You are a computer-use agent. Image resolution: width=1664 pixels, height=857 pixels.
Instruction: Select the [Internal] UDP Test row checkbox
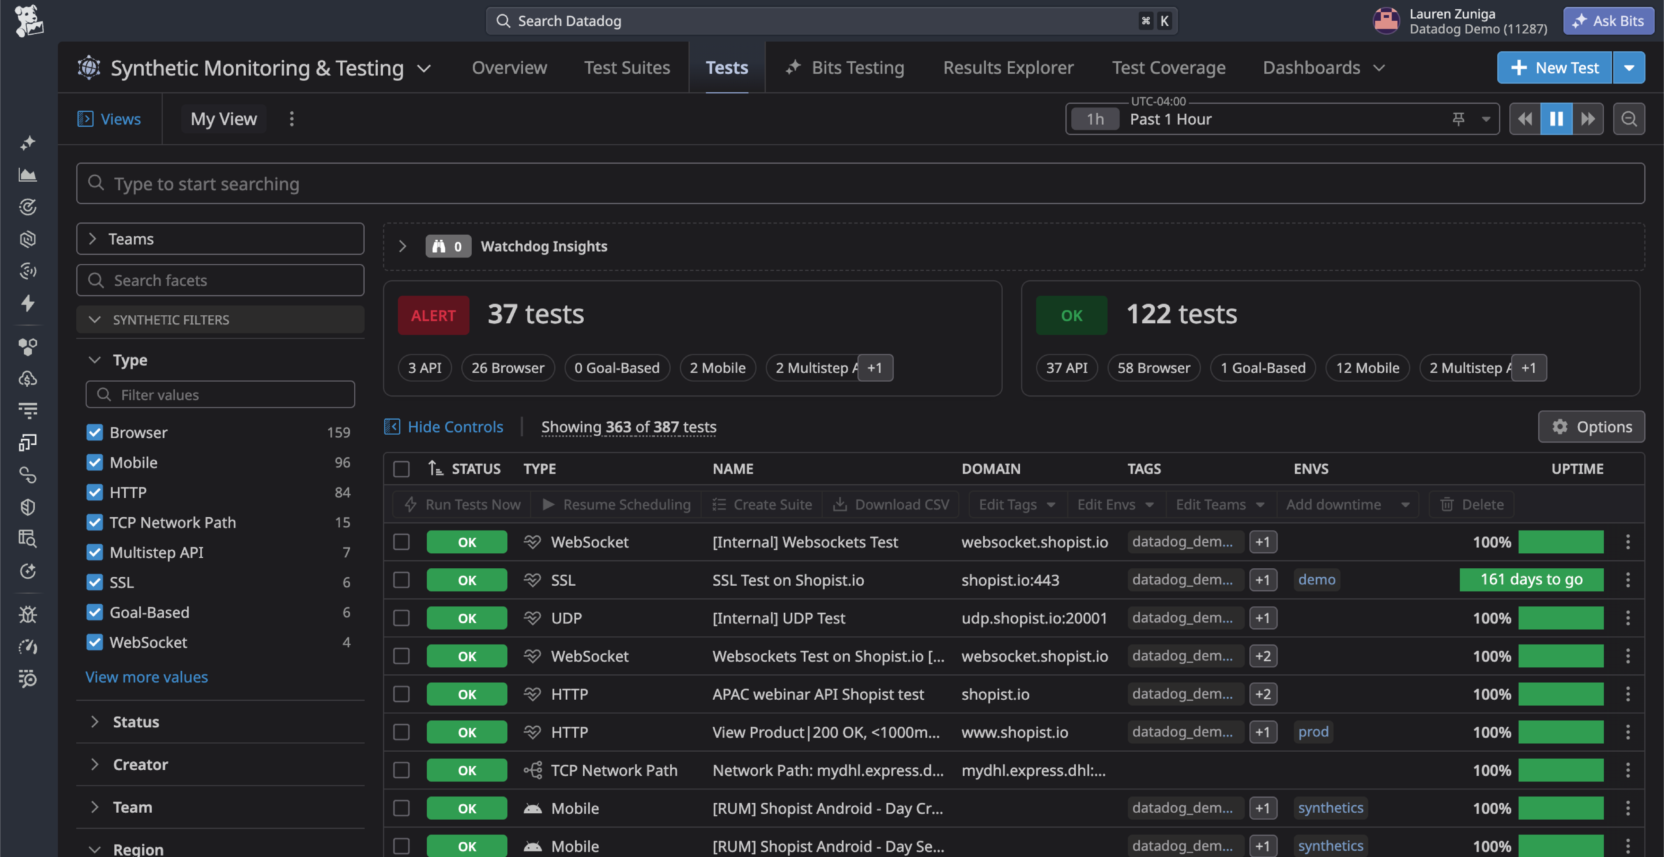[401, 618]
